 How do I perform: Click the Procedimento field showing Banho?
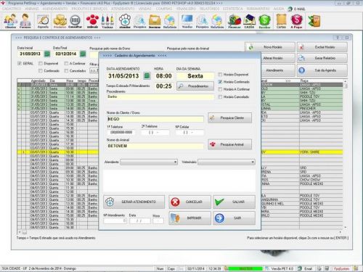160,96
